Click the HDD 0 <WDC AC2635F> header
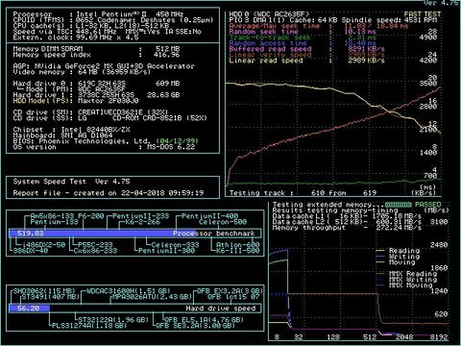The height and width of the screenshot is (346, 461). (x=270, y=14)
